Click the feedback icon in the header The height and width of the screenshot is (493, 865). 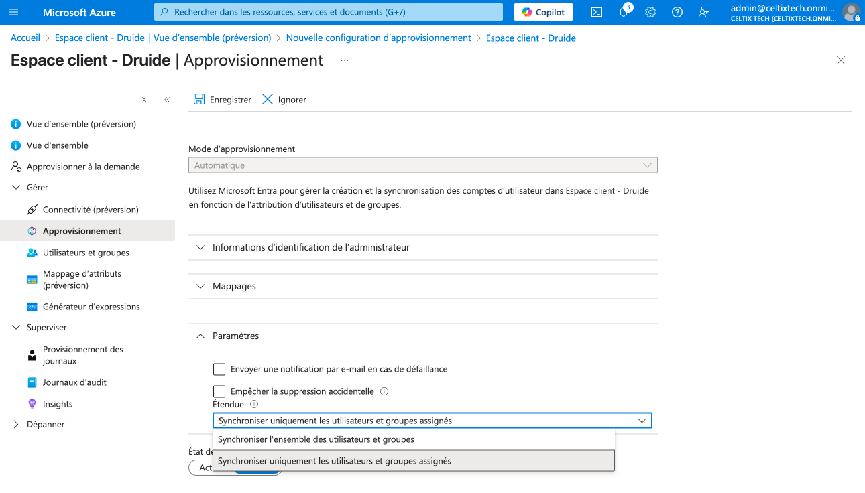coord(704,12)
